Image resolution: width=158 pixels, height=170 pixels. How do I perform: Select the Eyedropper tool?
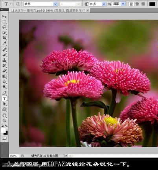[4, 43]
